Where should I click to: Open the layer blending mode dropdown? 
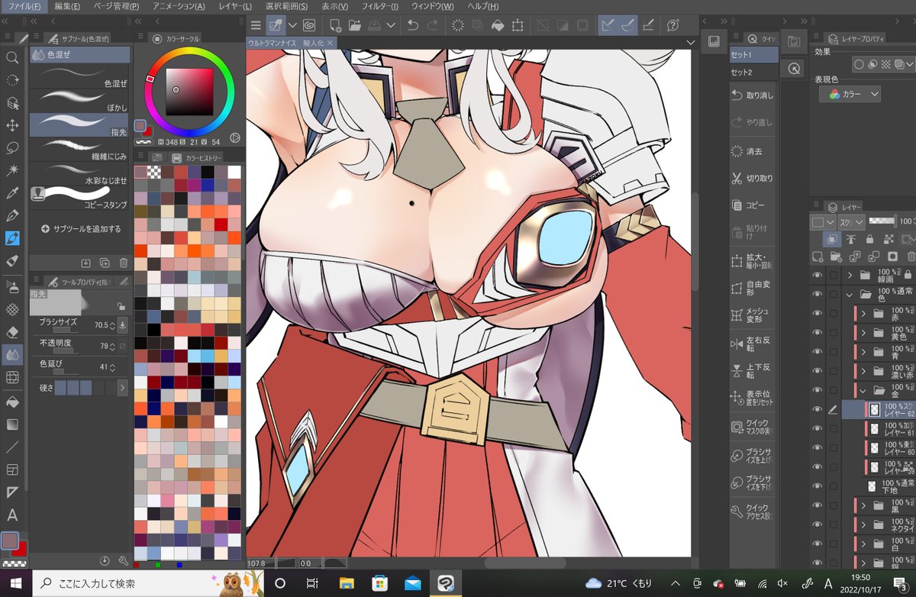click(852, 221)
